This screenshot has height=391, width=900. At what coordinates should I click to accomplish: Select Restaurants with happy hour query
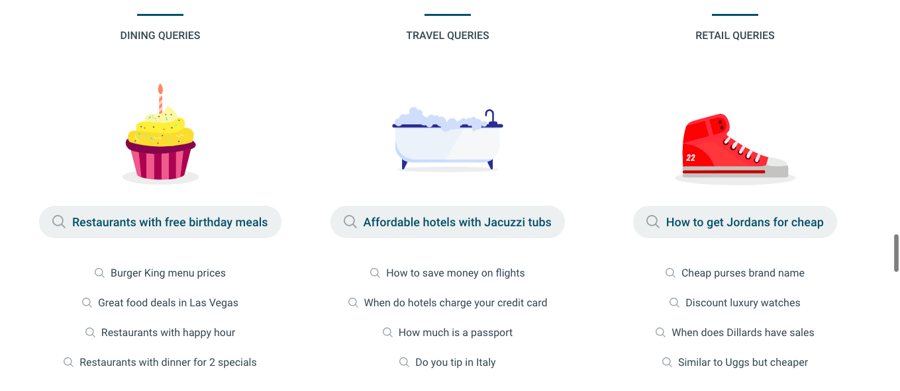pyautogui.click(x=168, y=332)
